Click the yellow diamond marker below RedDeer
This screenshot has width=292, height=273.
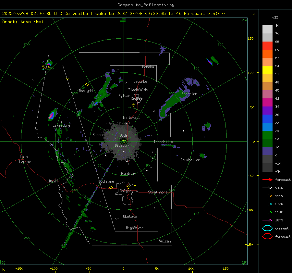coord(133,105)
